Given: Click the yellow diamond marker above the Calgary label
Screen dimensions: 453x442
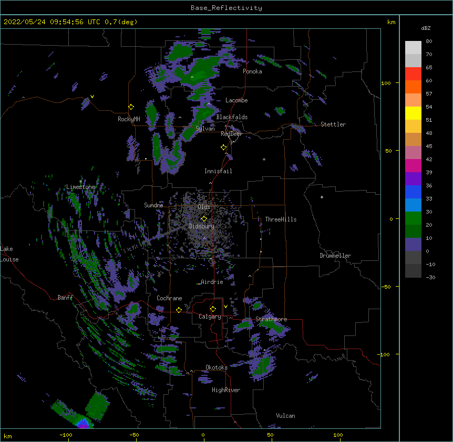Looking at the screenshot, I should click(213, 309).
